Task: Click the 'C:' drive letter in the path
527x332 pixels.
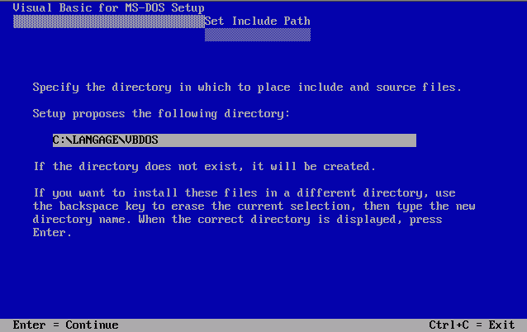Action: [59, 140]
